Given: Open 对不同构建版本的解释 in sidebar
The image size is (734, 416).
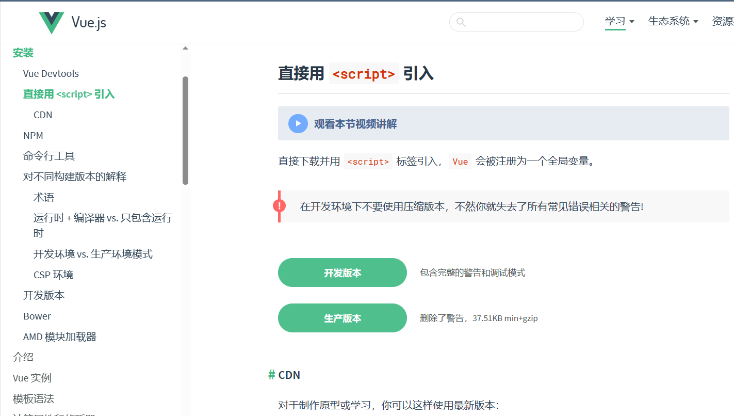Looking at the screenshot, I should coord(75,177).
